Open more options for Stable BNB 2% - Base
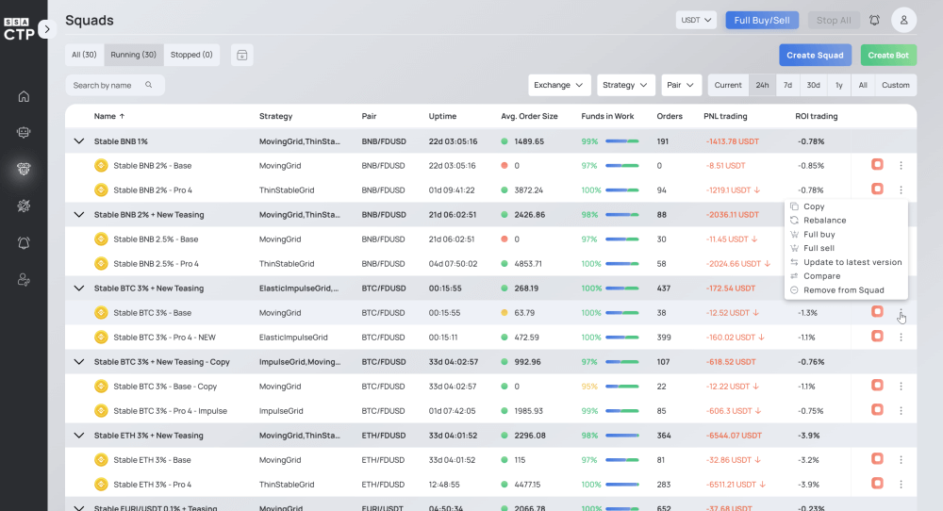Screen dimensions: 943x511 (901, 165)
